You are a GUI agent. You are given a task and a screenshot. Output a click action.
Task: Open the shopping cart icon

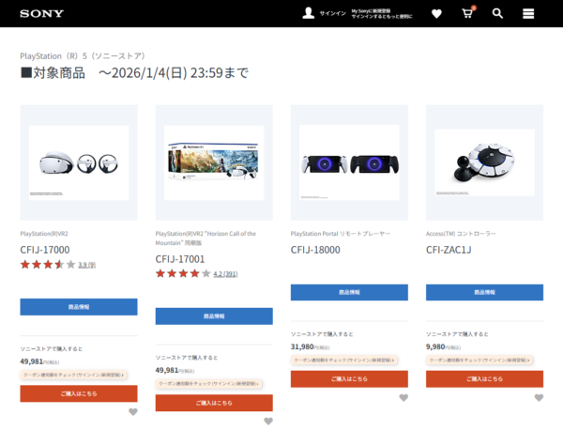[467, 13]
